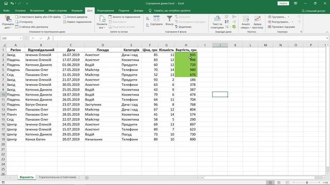This screenshot has width=330, height=185.
Task: Click the zoom slider in status bar
Action: click(307, 182)
